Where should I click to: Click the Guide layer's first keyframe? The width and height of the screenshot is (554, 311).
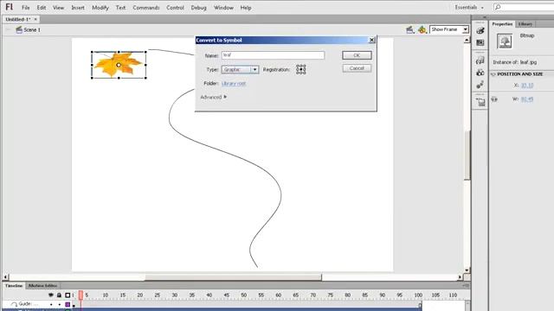(74, 305)
